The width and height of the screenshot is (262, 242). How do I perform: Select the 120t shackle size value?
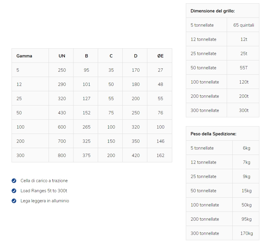click(244, 82)
